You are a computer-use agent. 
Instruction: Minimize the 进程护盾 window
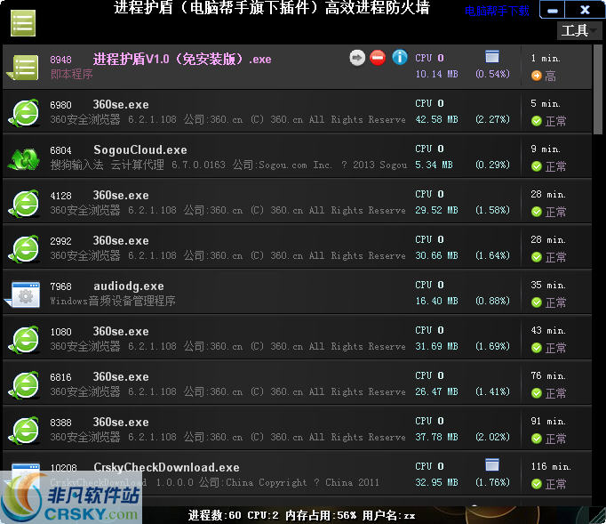[553, 10]
